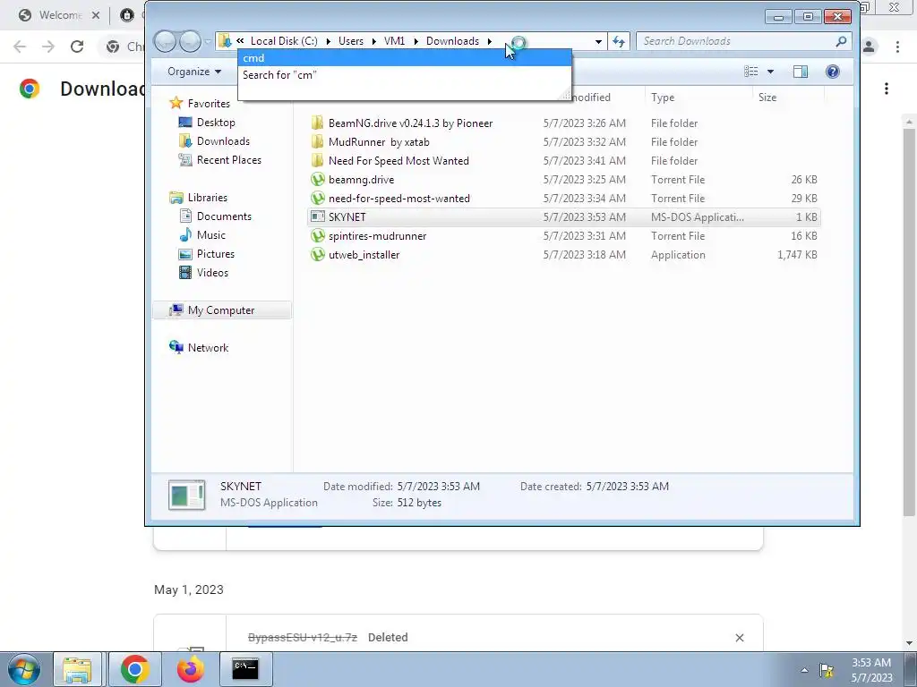
Task: Click the refresh button next to address bar
Action: click(619, 41)
